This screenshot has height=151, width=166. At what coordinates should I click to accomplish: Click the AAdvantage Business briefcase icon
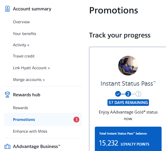(7, 147)
